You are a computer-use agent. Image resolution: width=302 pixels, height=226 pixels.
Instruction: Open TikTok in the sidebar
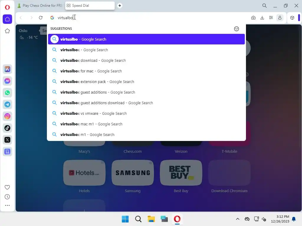tap(7, 128)
